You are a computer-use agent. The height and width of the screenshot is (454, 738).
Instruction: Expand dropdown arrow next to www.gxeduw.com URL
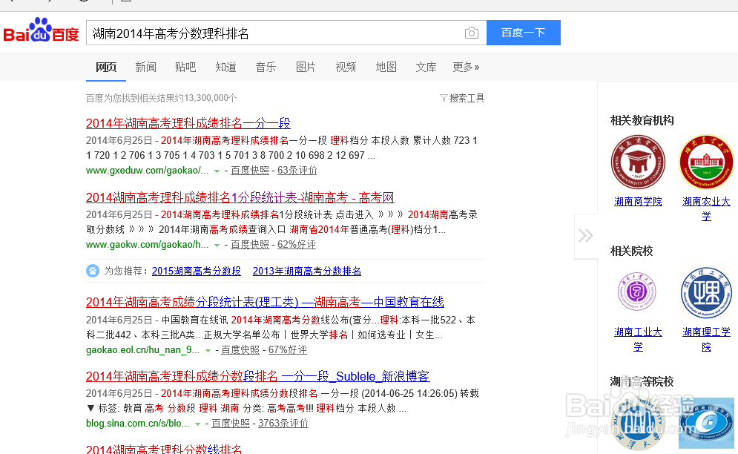point(217,171)
